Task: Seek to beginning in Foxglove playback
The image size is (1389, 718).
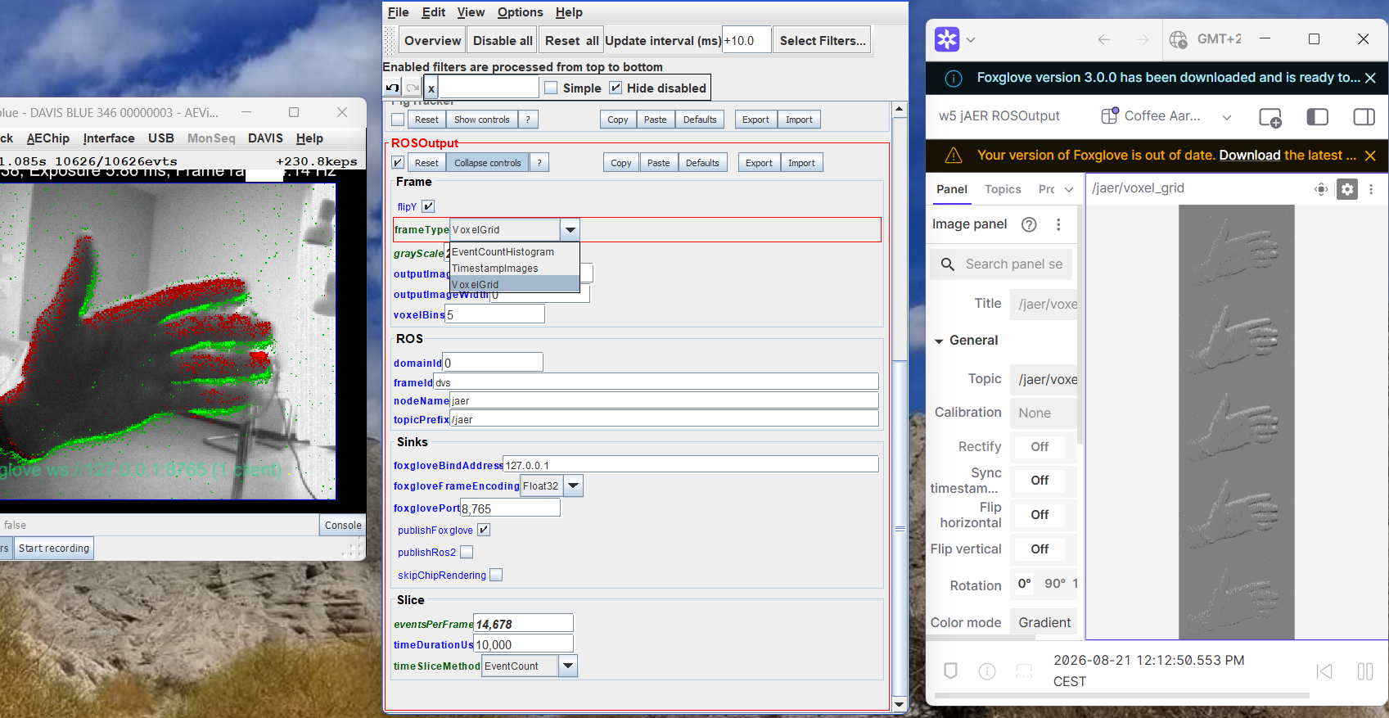Action: pyautogui.click(x=1324, y=671)
